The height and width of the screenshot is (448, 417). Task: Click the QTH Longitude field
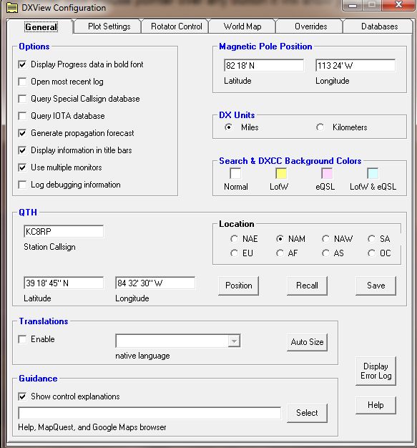pos(155,283)
